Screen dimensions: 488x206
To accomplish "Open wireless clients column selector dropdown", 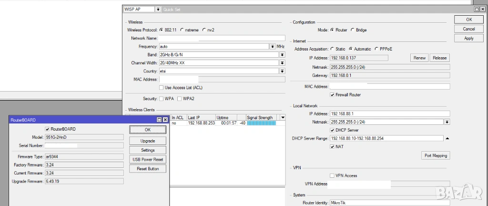I will 283,117.
